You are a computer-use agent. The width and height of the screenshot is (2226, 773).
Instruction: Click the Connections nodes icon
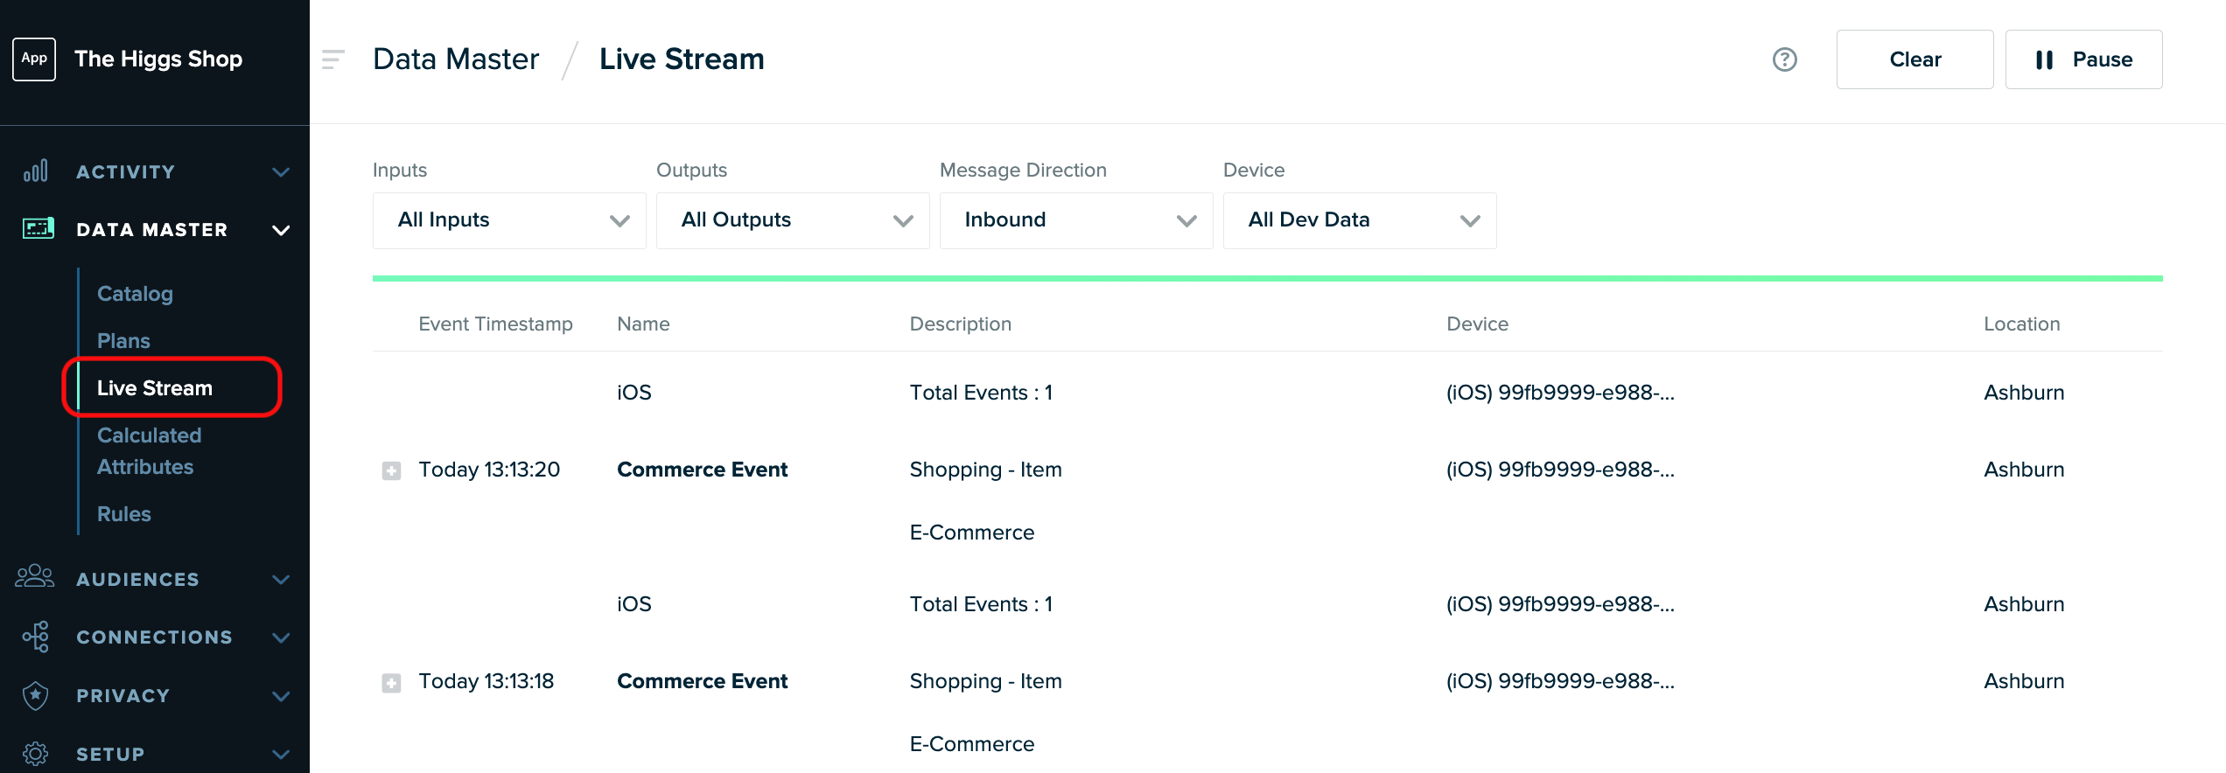coord(36,637)
